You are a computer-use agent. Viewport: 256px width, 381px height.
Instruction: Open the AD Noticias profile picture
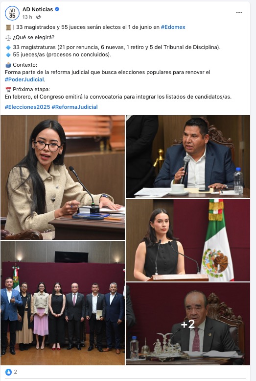[x=12, y=13]
